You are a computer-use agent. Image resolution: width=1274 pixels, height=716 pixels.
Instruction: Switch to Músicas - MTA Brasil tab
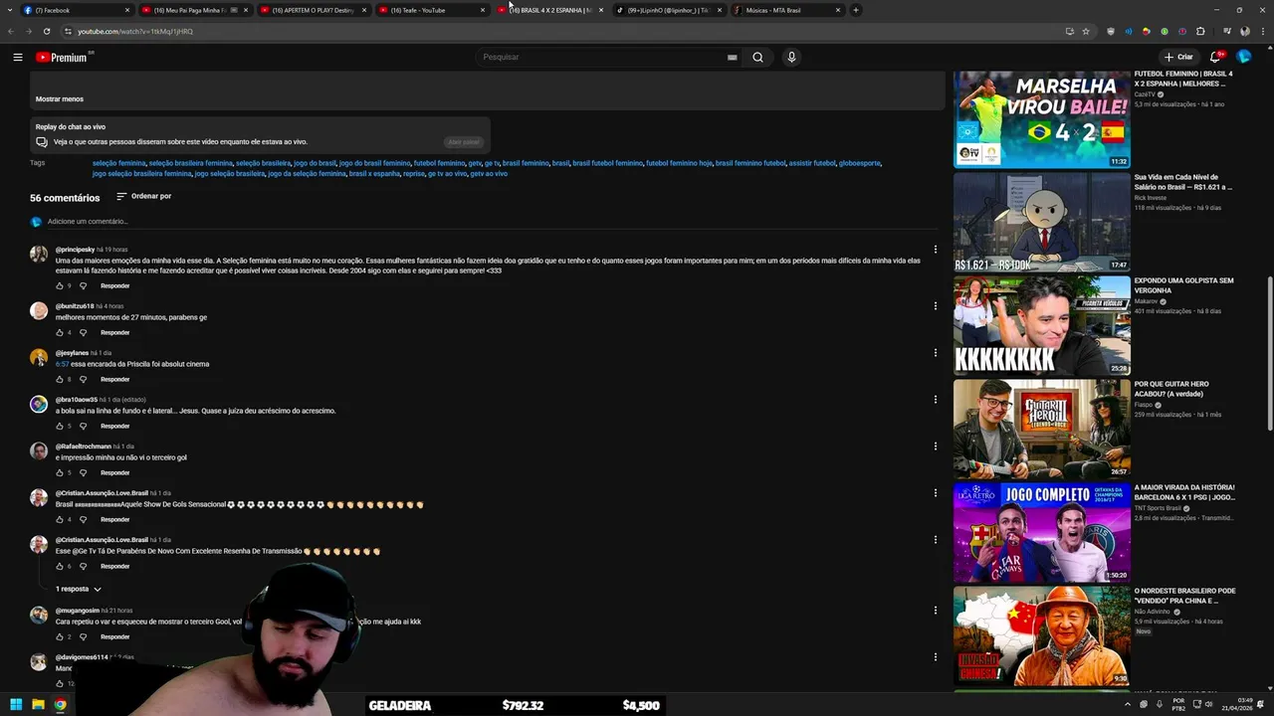pos(786,10)
